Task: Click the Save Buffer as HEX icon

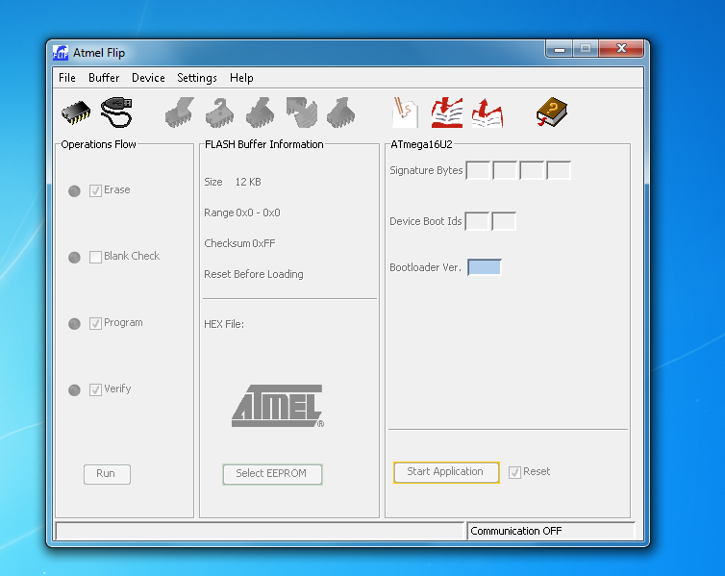Action: [487, 113]
